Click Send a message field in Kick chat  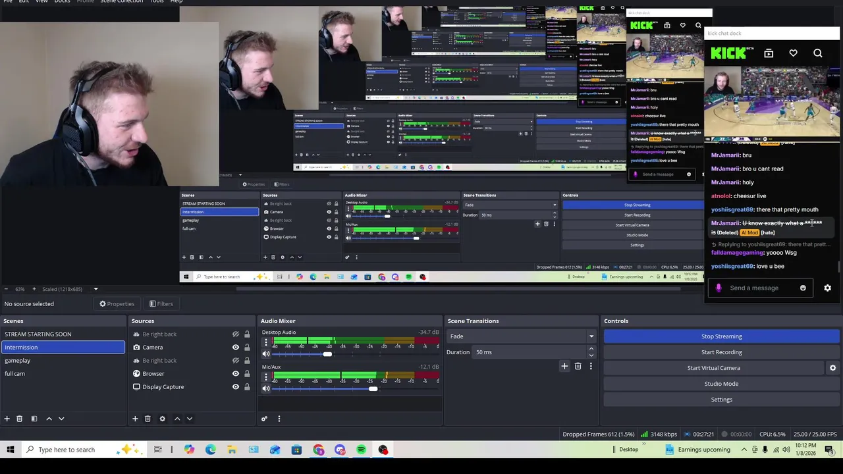coord(754,288)
